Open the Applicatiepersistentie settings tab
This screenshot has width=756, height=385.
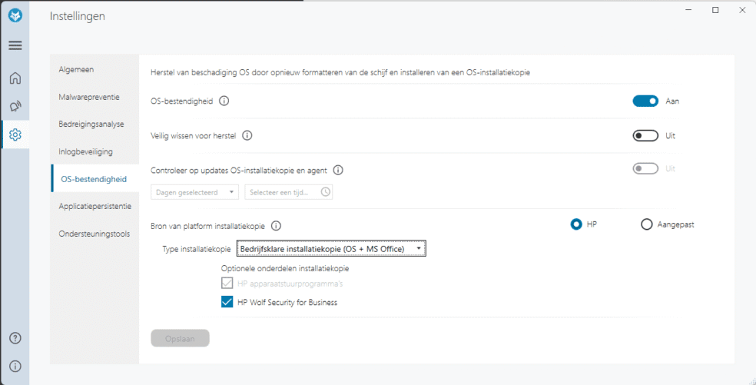click(95, 206)
